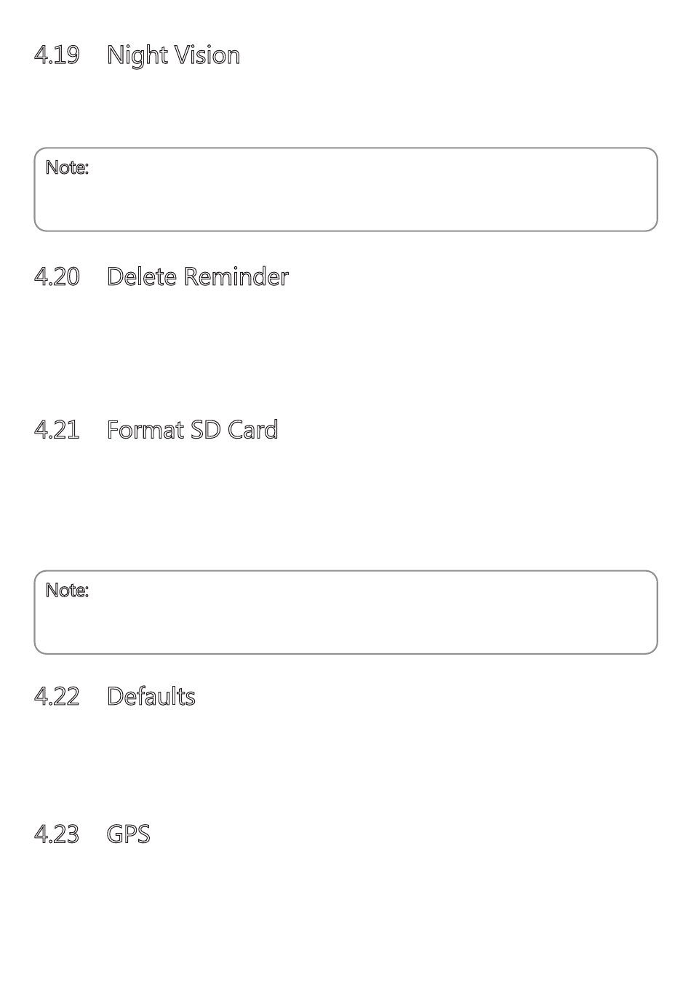691x998 pixels.
Task: Click the word Vision in first heading
Action: (x=207, y=55)
